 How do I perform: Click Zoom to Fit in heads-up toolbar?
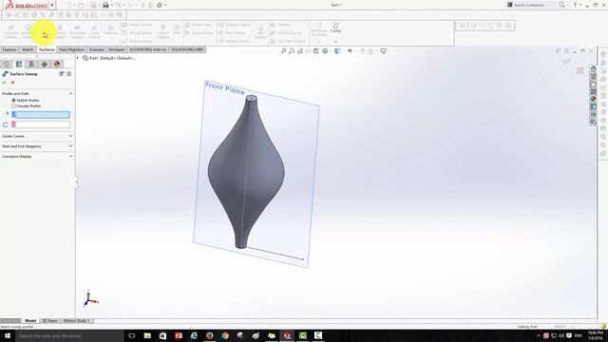[283, 50]
